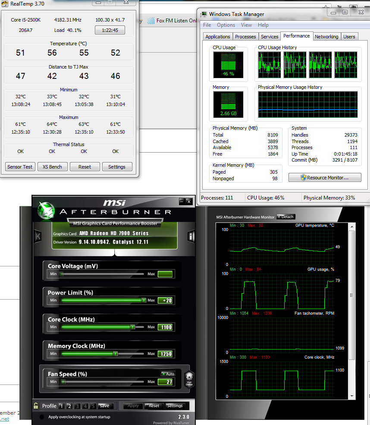Detach the Afterburner hardware monitor
Viewport: 370px width, 425px height.
click(x=286, y=217)
